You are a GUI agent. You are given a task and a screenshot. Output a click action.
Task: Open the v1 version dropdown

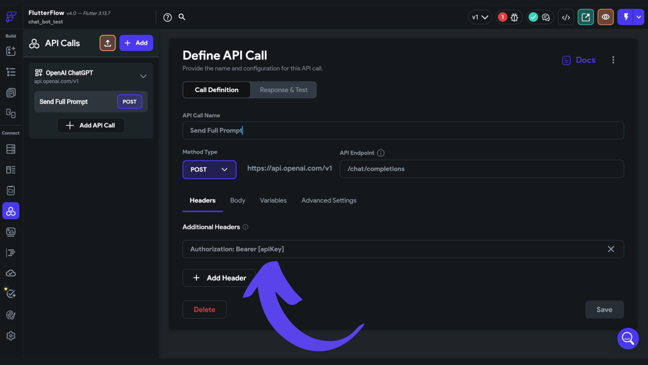(480, 17)
